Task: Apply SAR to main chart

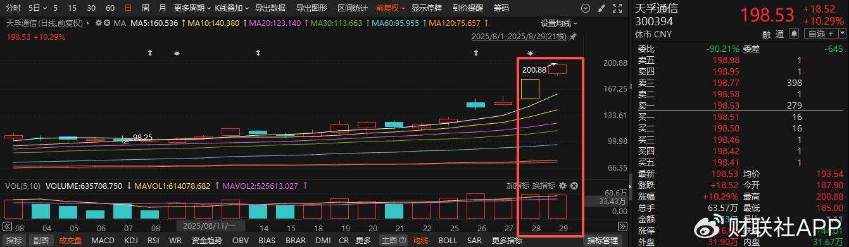Action: click(474, 241)
